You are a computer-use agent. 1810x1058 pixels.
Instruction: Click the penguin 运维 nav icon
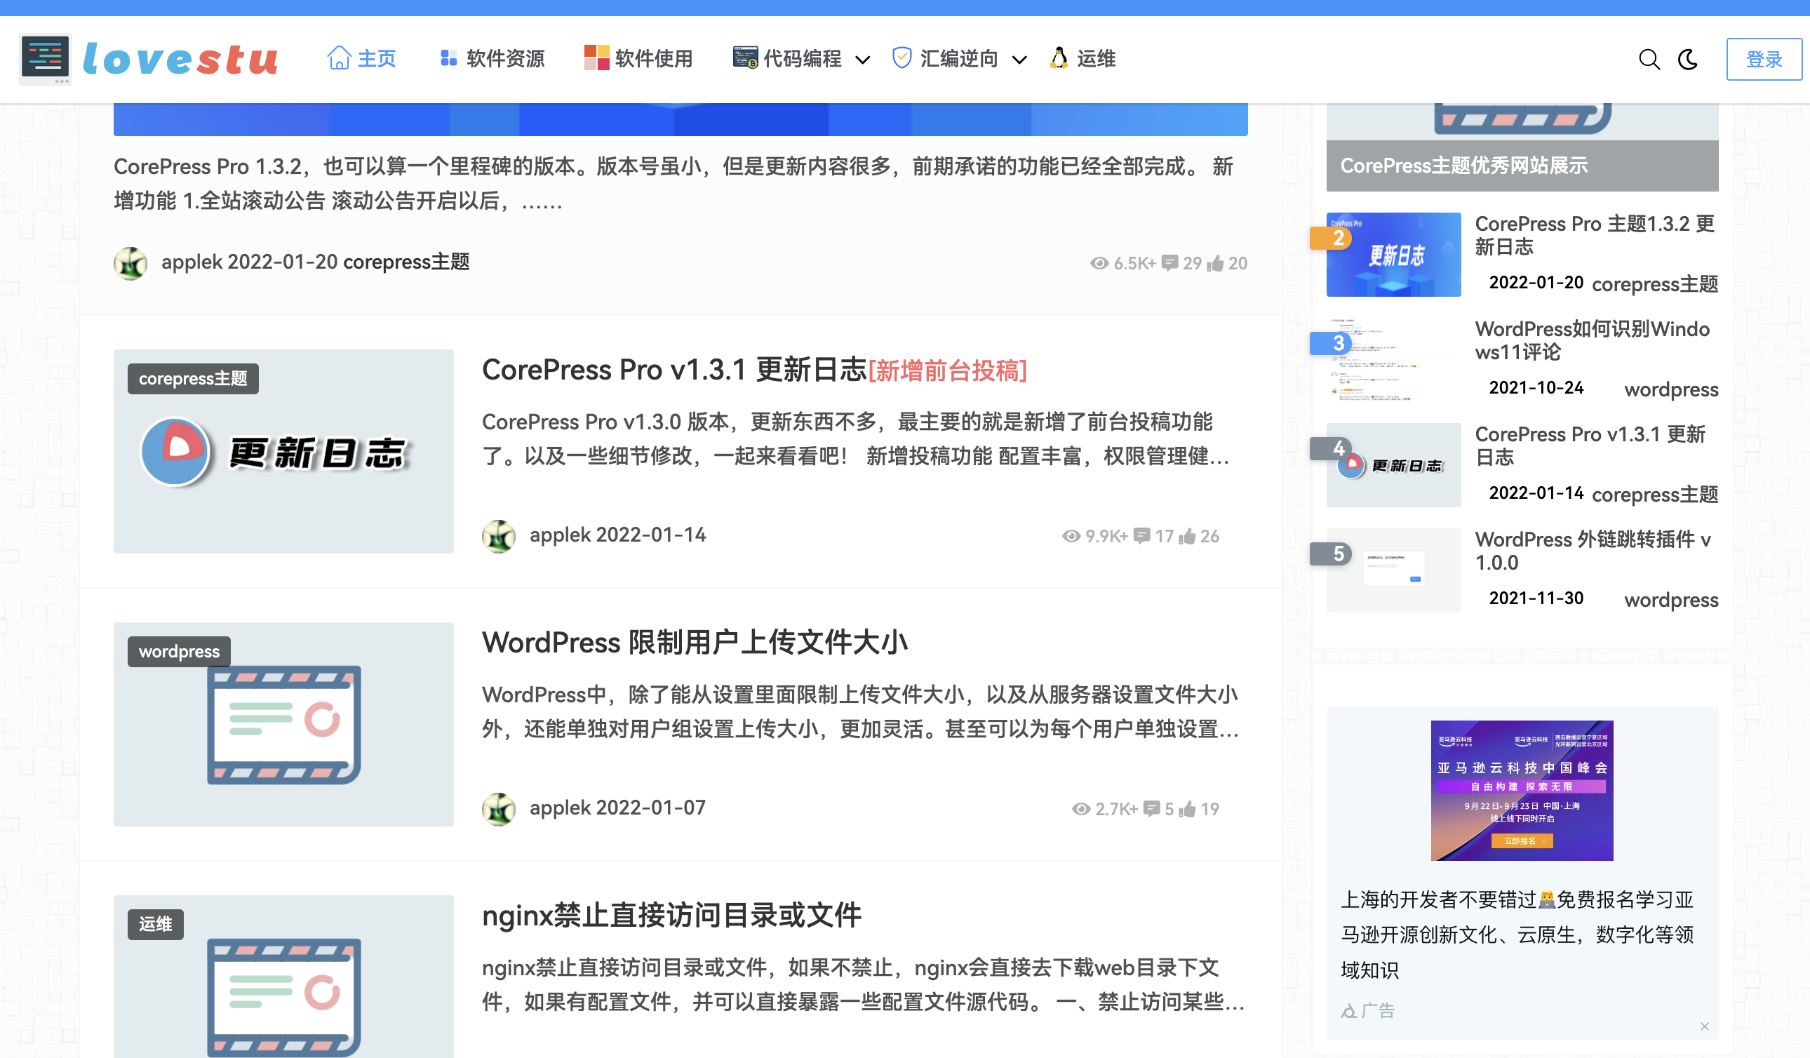1058,58
